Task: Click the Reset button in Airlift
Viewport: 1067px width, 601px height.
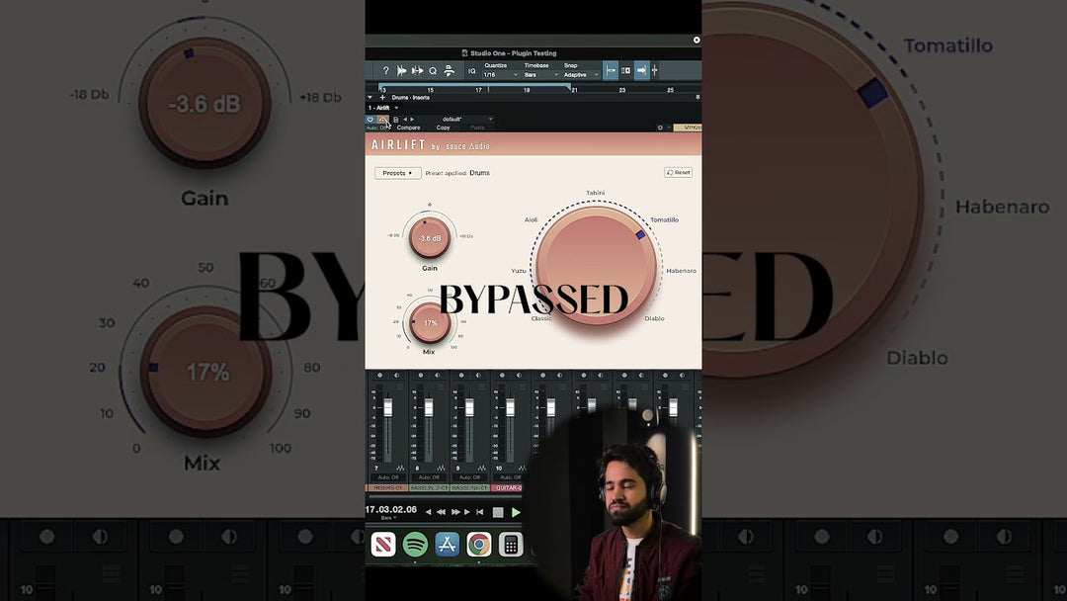Action: [679, 173]
